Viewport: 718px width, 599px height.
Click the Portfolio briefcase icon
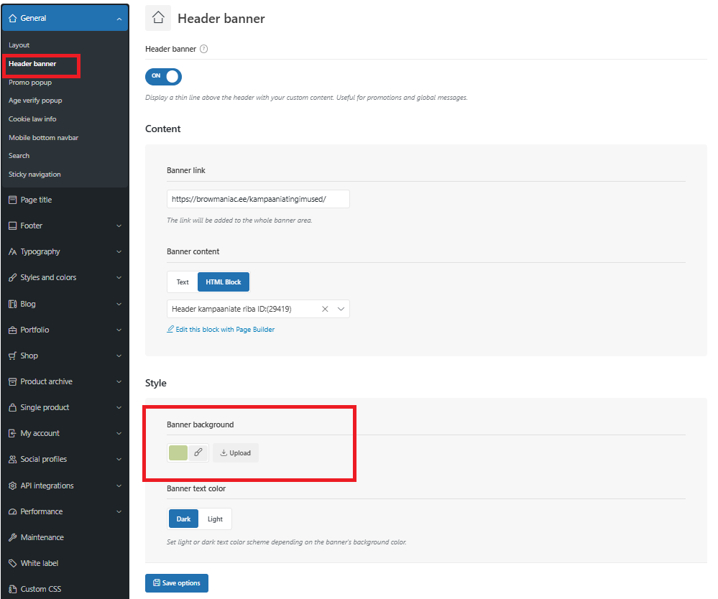[x=13, y=330]
